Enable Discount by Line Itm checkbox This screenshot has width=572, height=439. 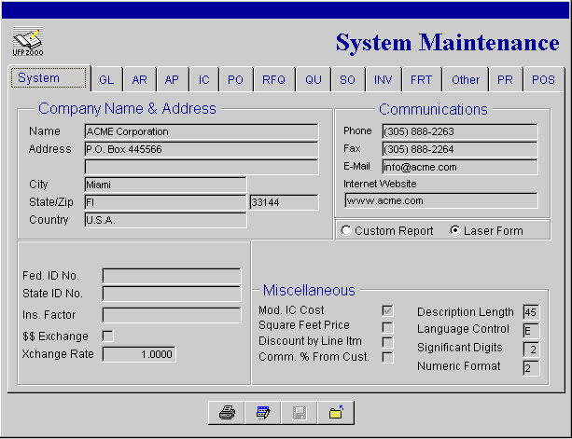click(x=387, y=342)
